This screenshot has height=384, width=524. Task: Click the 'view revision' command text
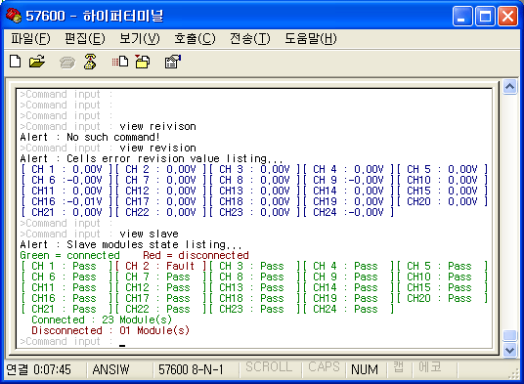(x=157, y=148)
